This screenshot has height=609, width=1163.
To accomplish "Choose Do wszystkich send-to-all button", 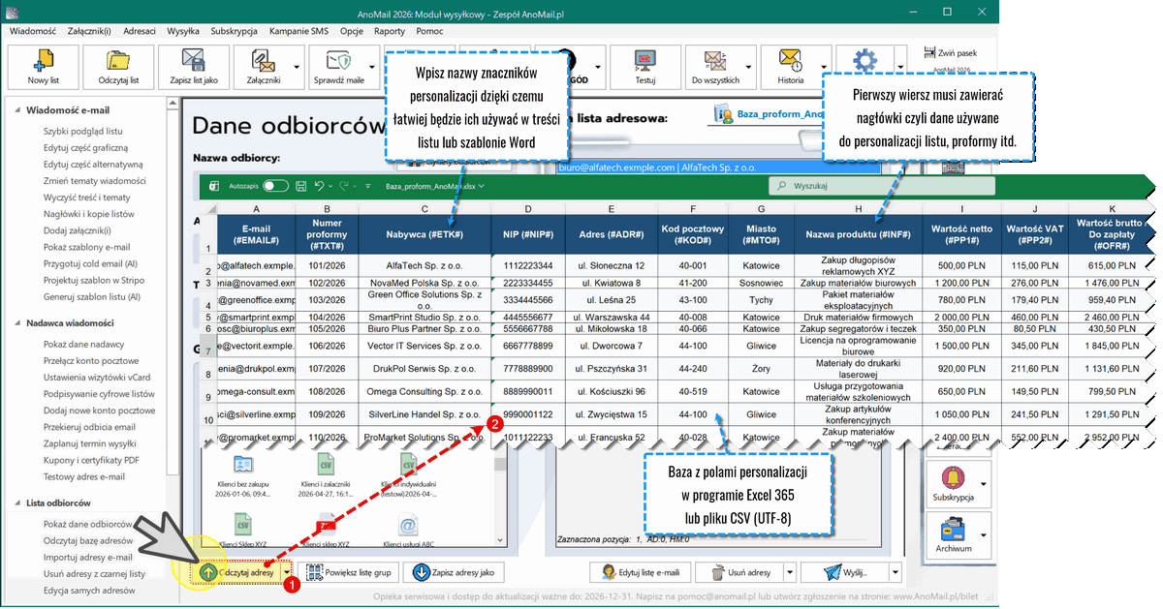I will 715,67.
